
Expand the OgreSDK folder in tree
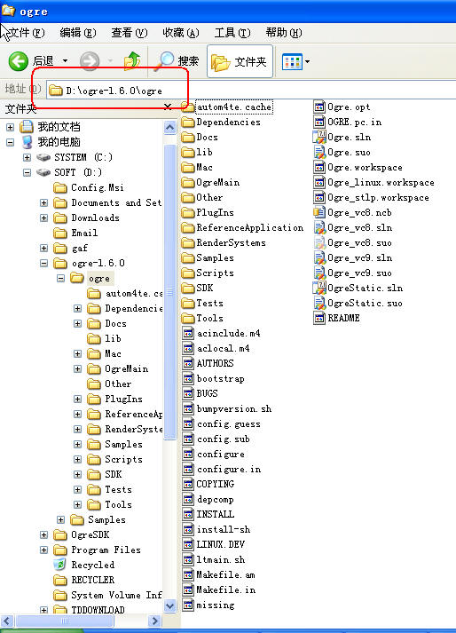(44, 535)
